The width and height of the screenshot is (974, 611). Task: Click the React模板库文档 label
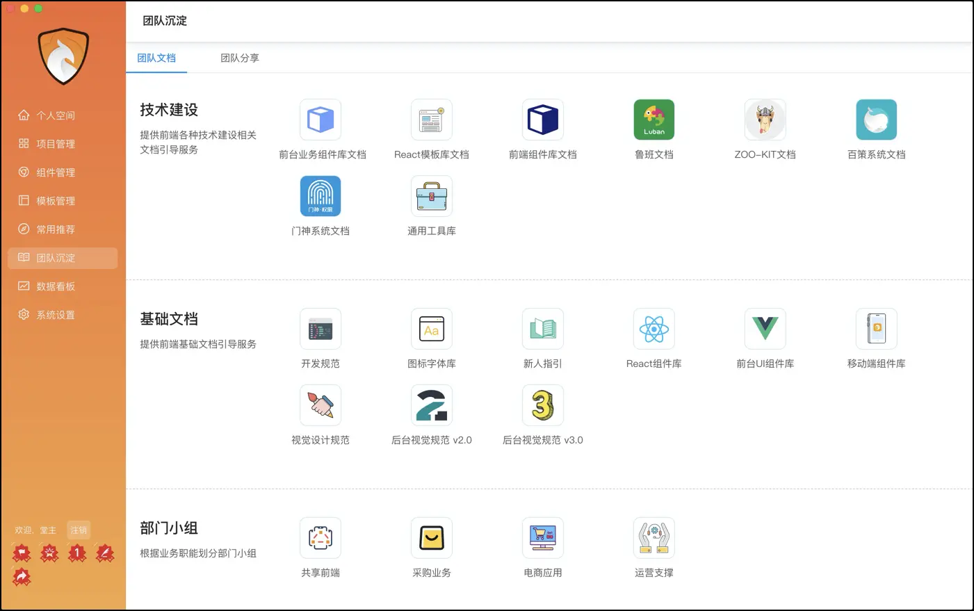(432, 155)
